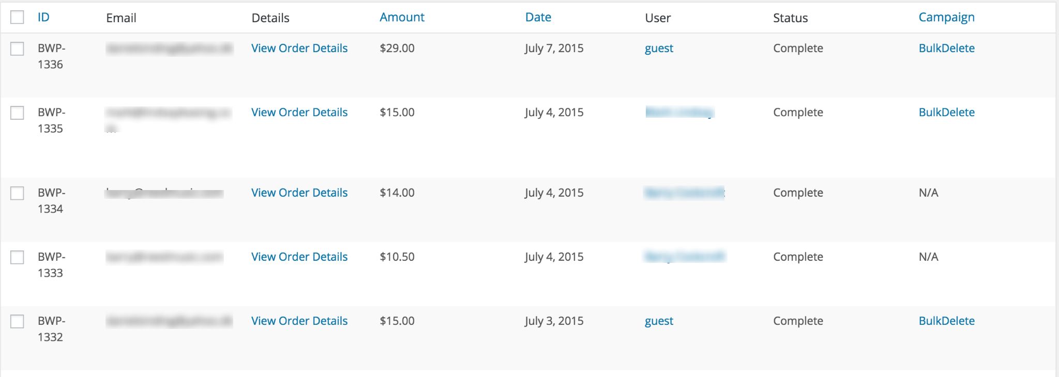
Task: Toggle the checkbox for order BWP-1333
Action: pyautogui.click(x=17, y=257)
